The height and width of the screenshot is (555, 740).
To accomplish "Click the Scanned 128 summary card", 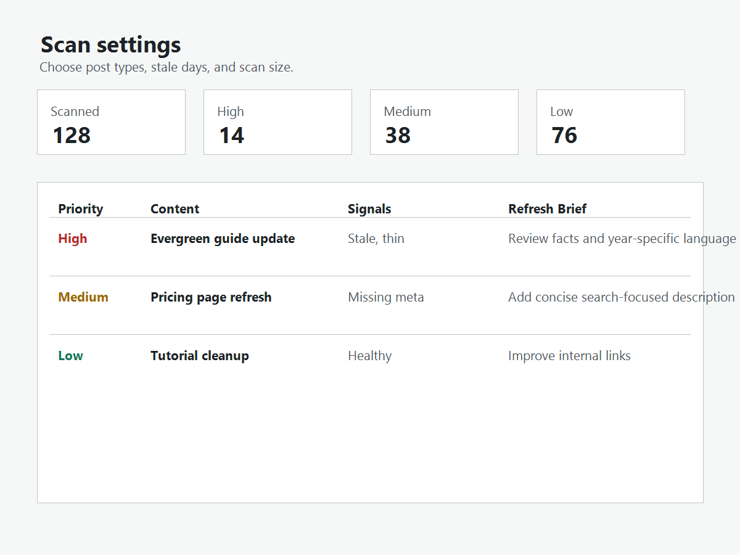I will (111, 122).
